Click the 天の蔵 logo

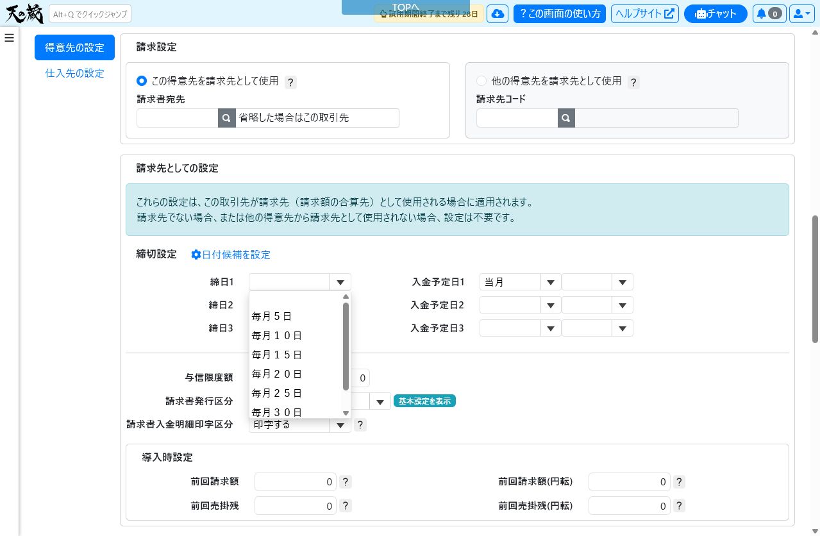point(24,13)
